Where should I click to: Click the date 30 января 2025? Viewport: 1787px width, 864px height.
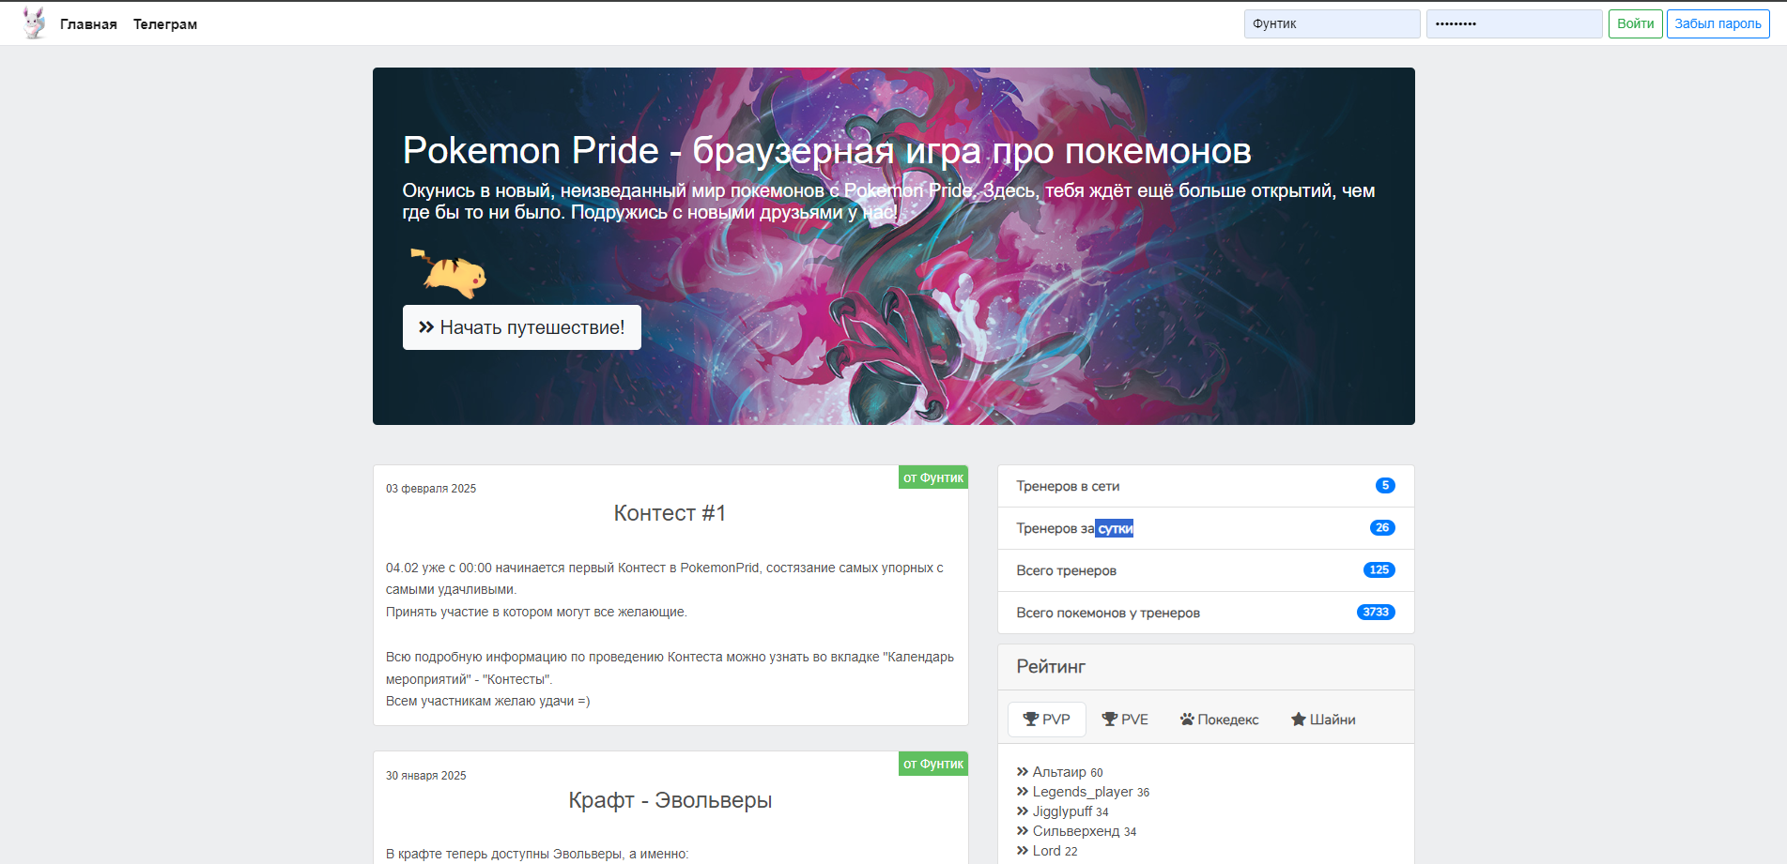tap(426, 776)
